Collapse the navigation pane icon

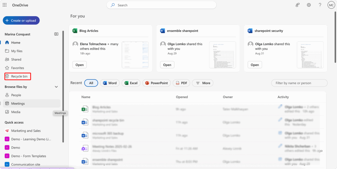click(x=56, y=34)
